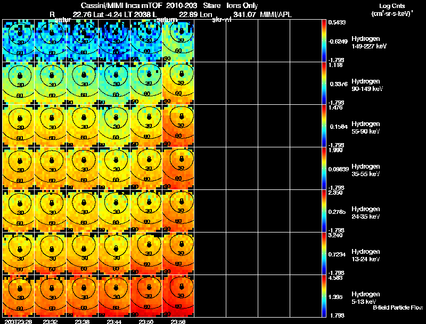Select the 55-90 keV image at 23:56

(178, 126)
